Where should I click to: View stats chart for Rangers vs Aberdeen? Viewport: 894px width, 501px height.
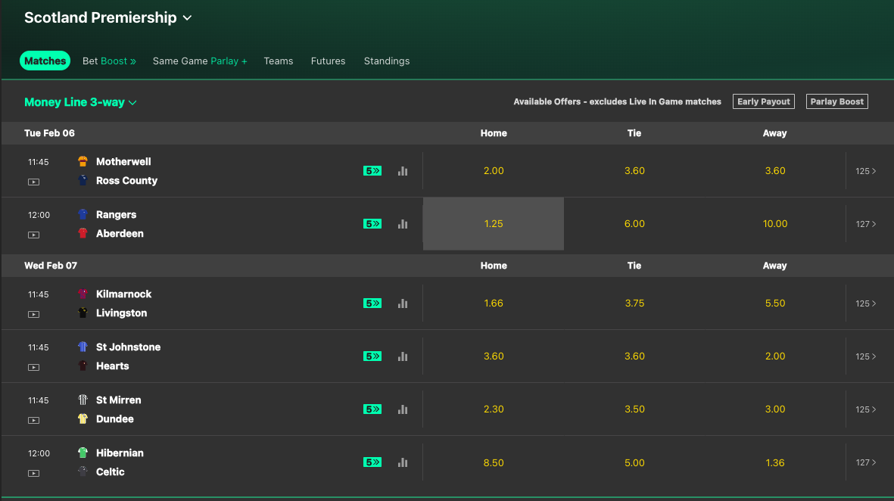pos(403,224)
